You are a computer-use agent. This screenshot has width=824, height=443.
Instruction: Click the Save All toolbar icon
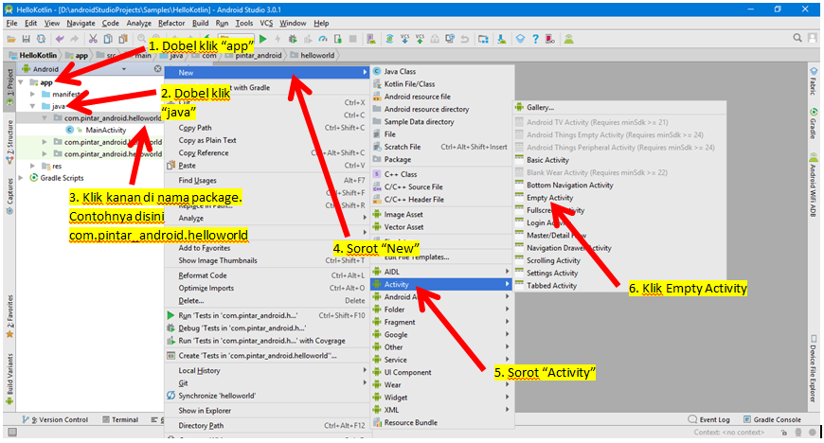tap(26, 39)
